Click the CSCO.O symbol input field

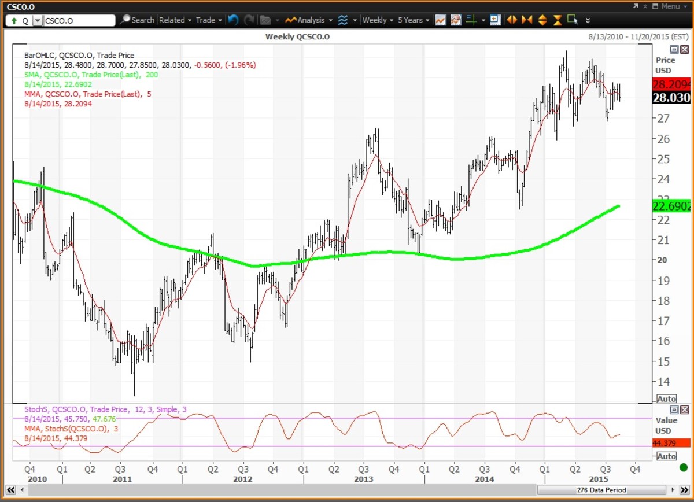(80, 21)
